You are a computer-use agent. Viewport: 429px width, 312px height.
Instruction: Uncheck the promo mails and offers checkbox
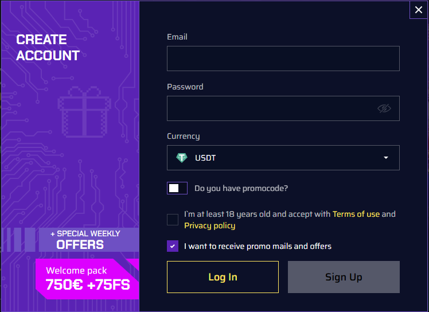173,246
